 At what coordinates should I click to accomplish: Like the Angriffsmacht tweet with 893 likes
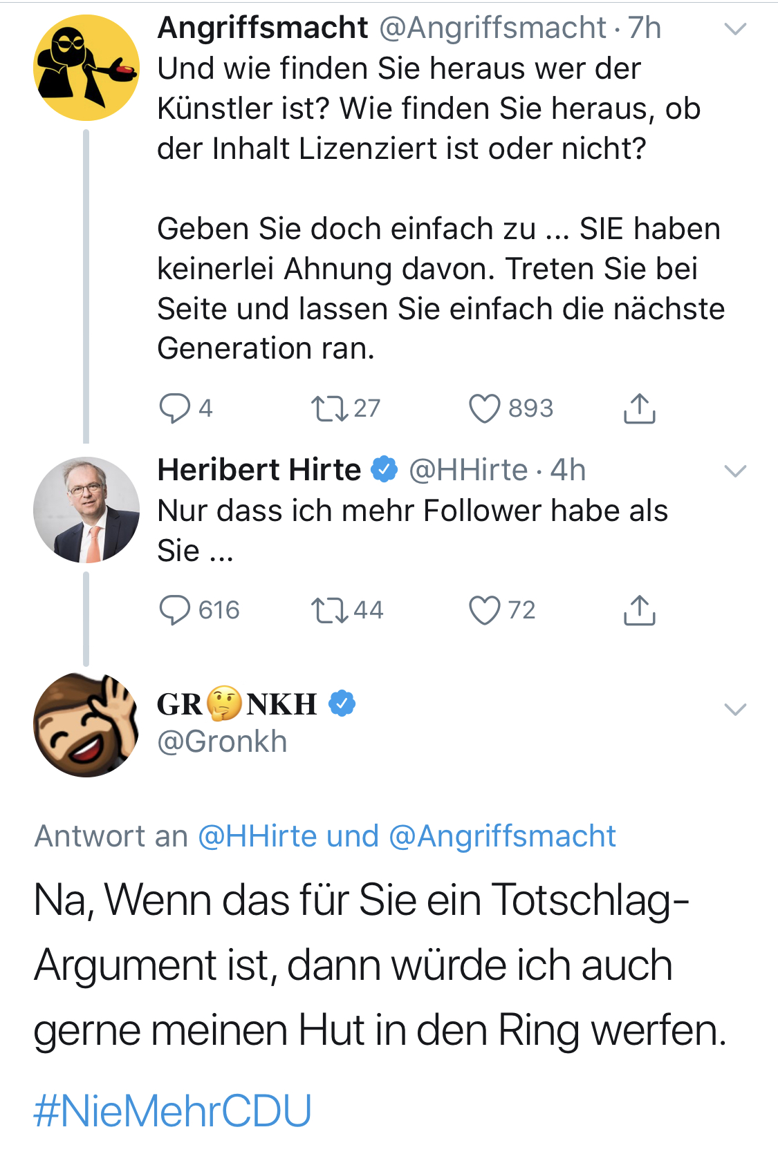point(484,408)
